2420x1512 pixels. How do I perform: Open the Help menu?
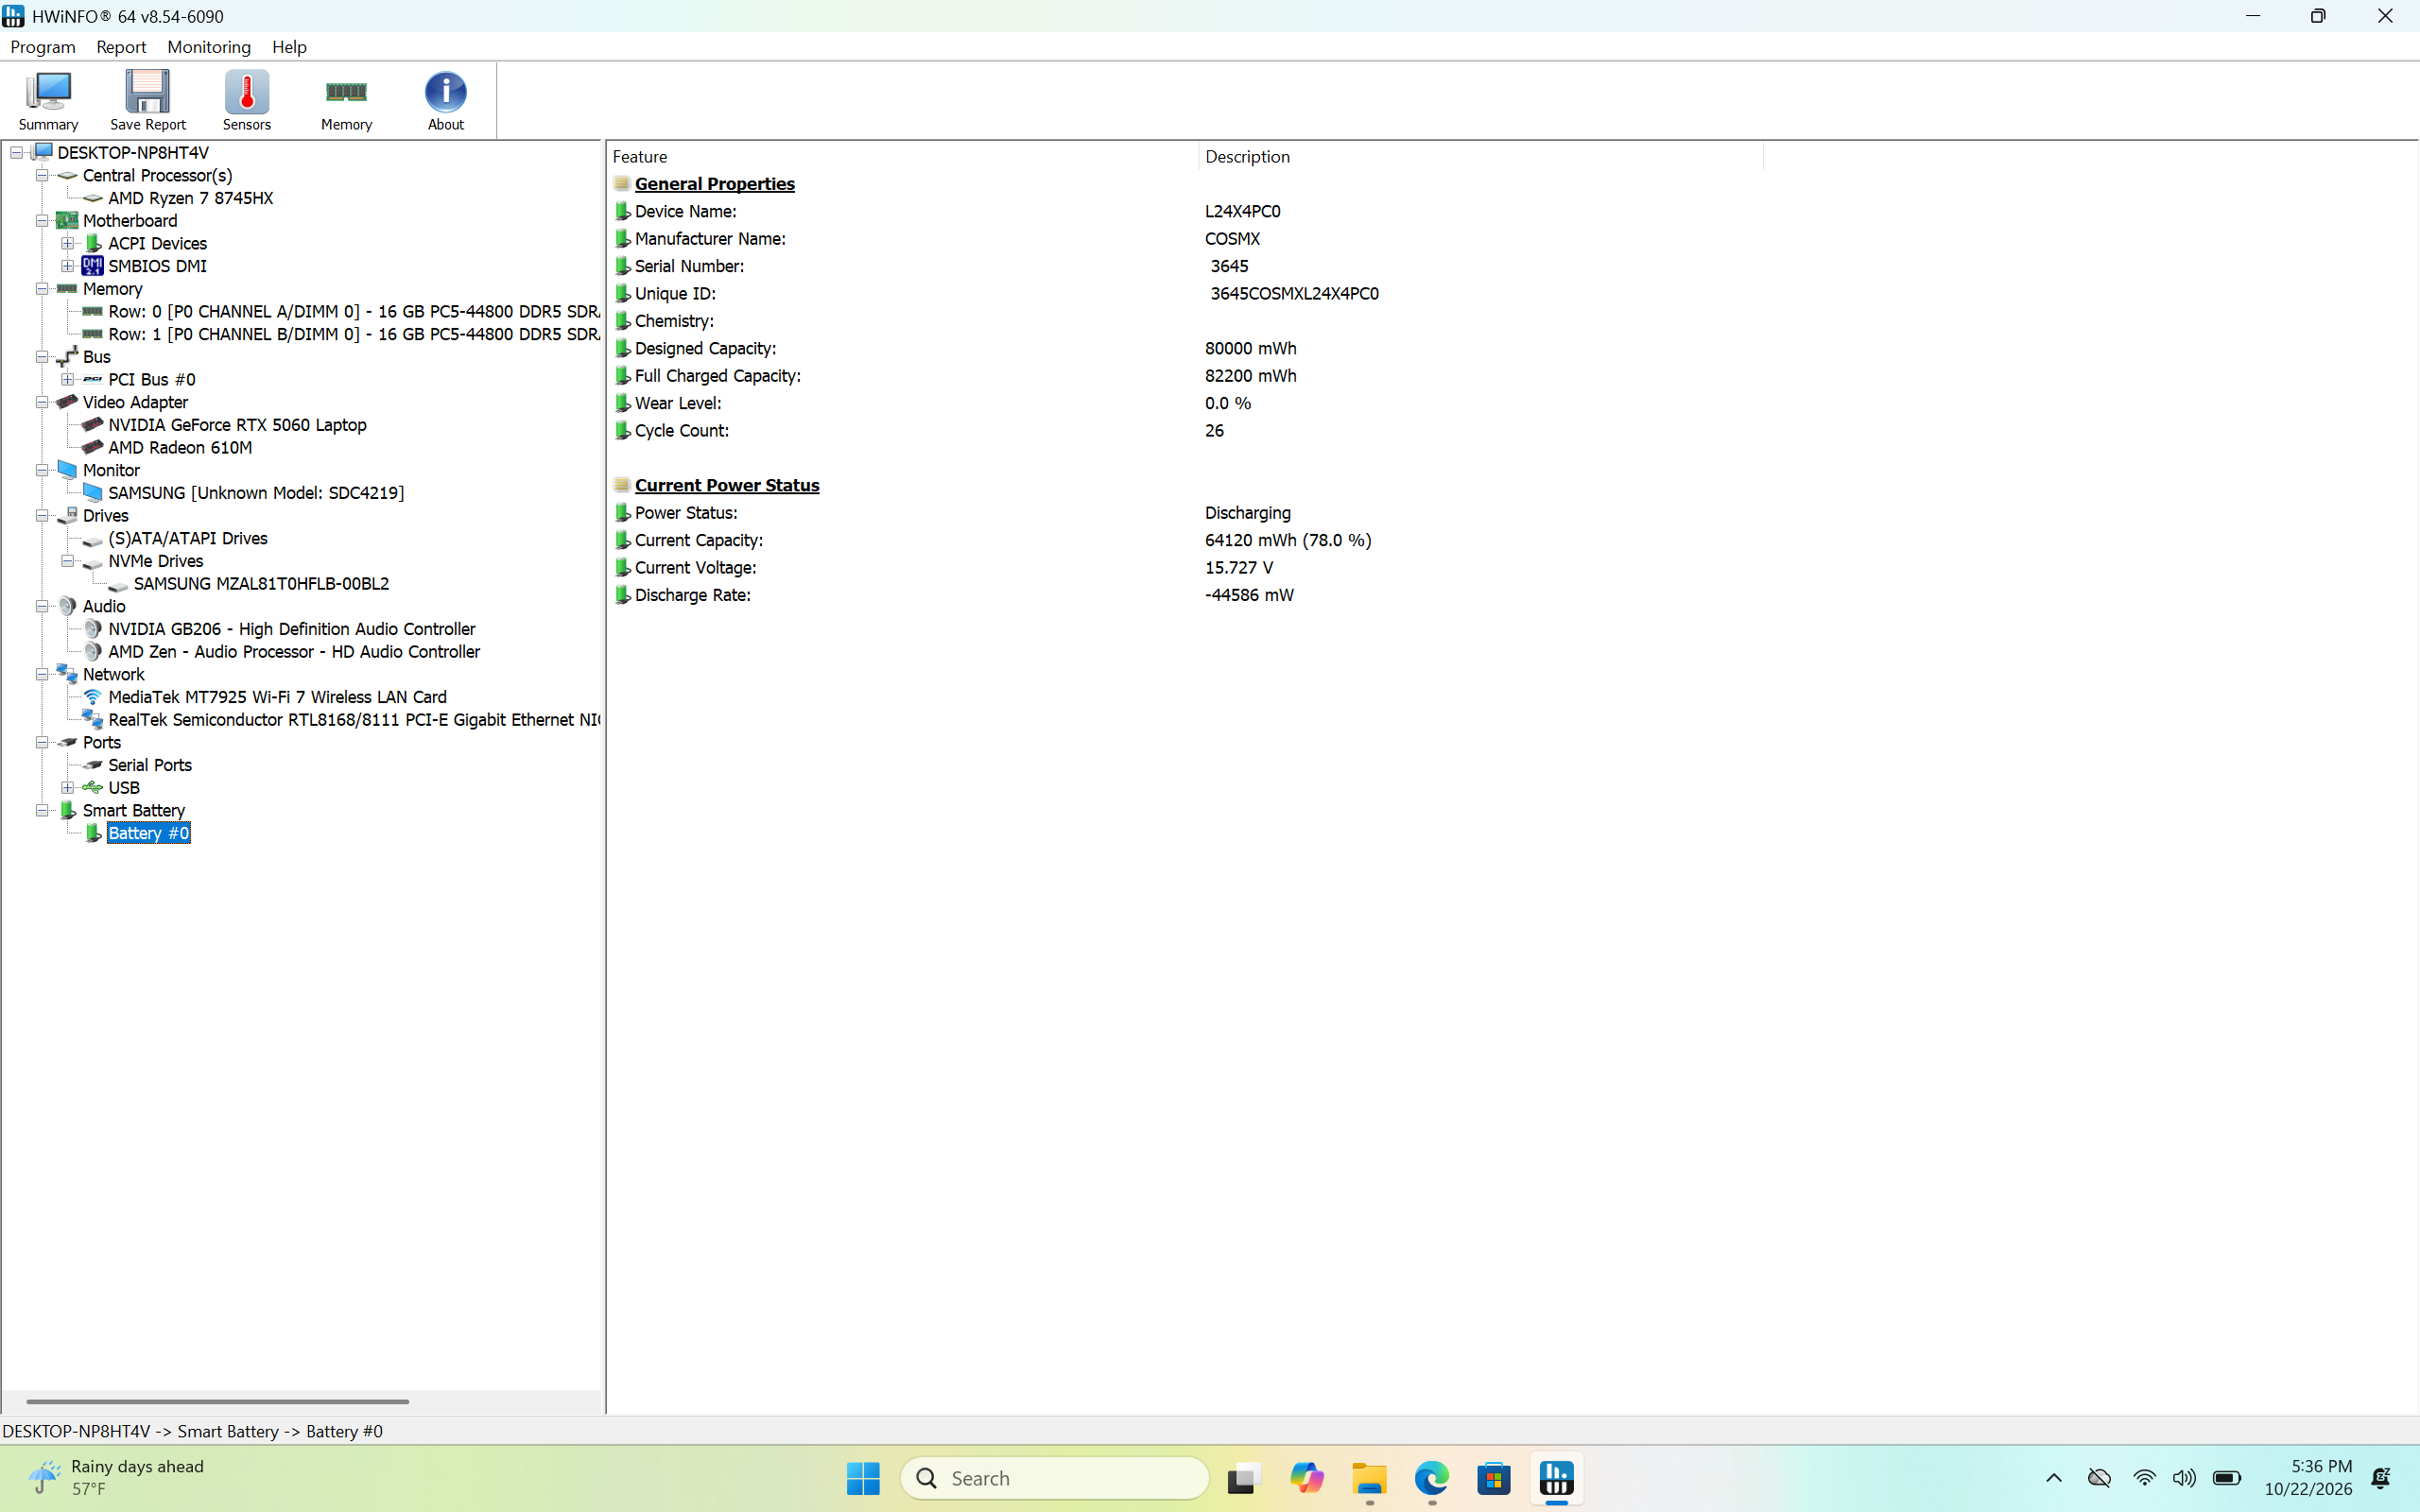[x=289, y=47]
